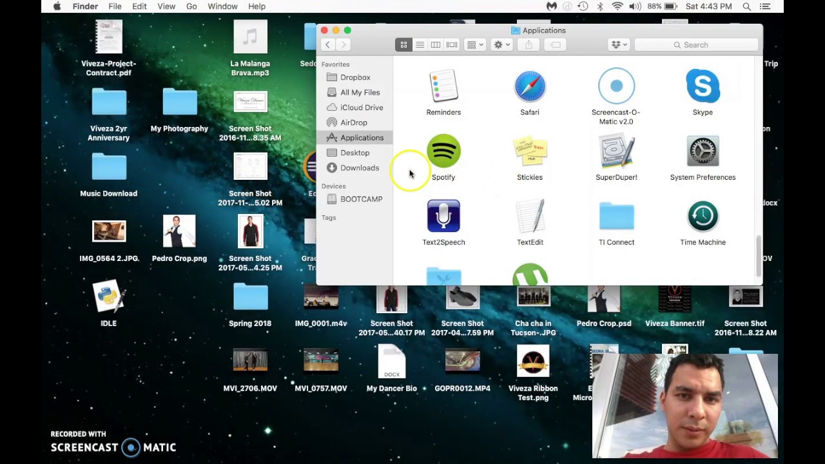Open iCloud Drive in sidebar
Viewport: 825px width, 464px height.
point(354,108)
